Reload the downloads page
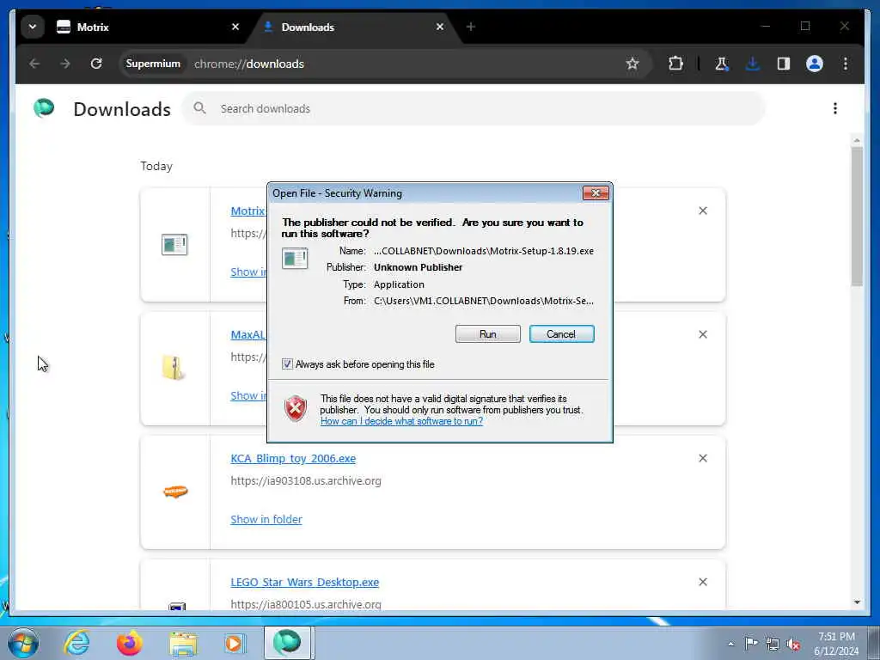 point(96,64)
